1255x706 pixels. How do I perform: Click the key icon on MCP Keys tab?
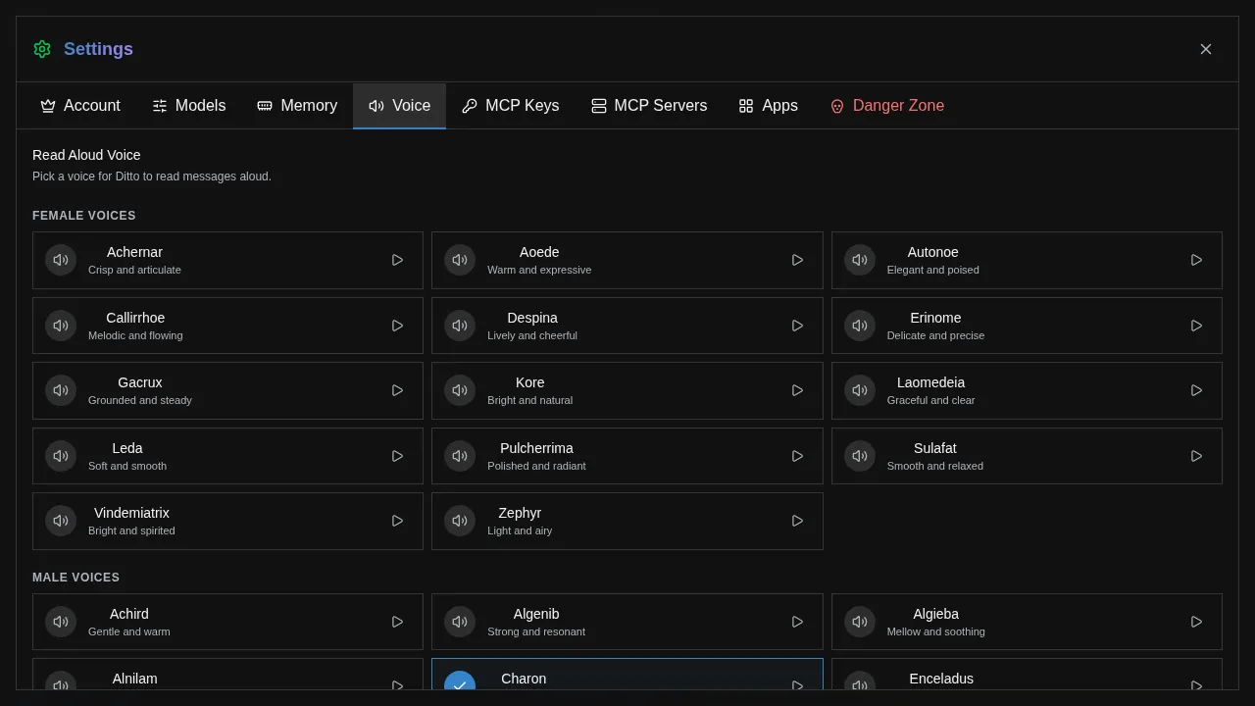coord(468,106)
